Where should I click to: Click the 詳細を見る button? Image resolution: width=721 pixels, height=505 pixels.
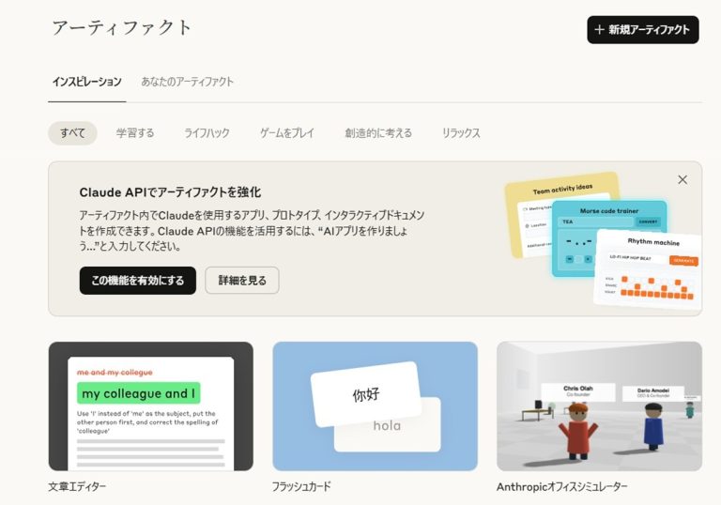pyautogui.click(x=241, y=281)
